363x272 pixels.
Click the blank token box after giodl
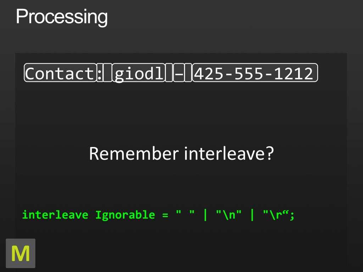tap(169, 72)
